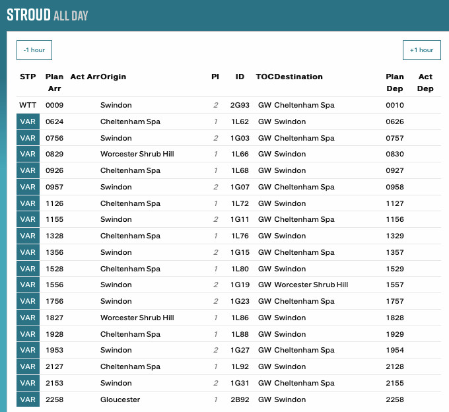Select train ID 1L76 arriving 1328
The height and width of the screenshot is (412, 449).
[x=240, y=236]
